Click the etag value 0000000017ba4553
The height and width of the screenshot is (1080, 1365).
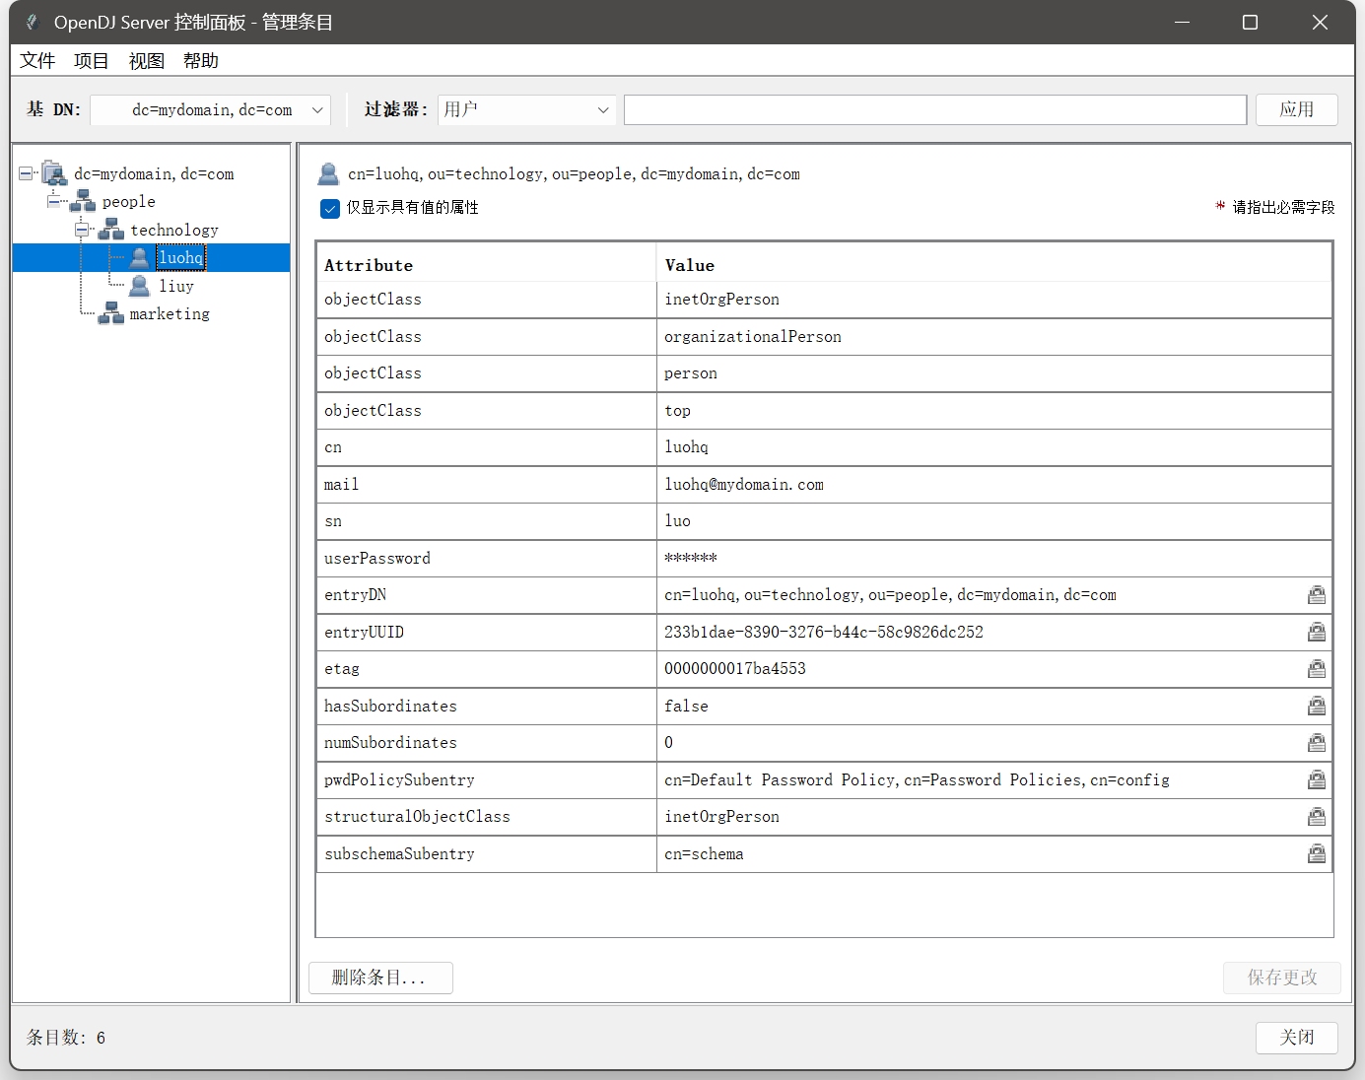point(735,669)
